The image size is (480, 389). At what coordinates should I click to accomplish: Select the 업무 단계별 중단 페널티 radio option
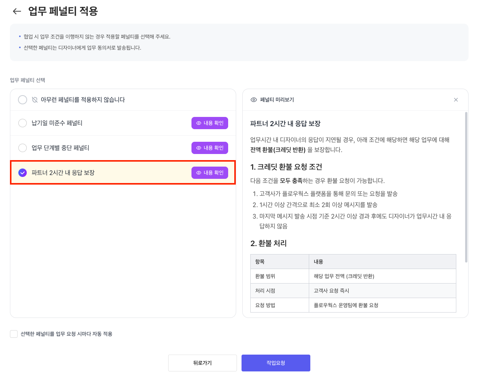point(22,148)
